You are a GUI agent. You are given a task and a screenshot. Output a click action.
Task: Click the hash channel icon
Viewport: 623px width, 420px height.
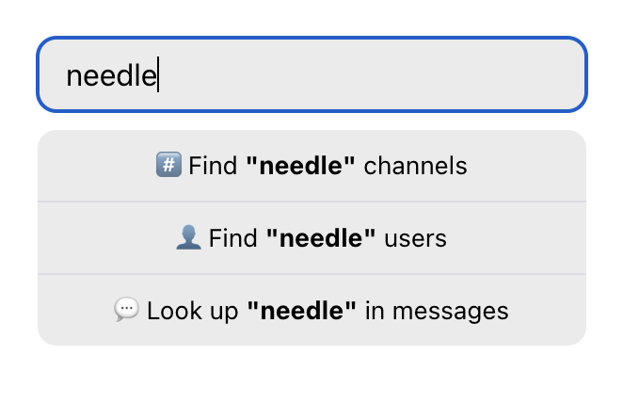pos(168,166)
